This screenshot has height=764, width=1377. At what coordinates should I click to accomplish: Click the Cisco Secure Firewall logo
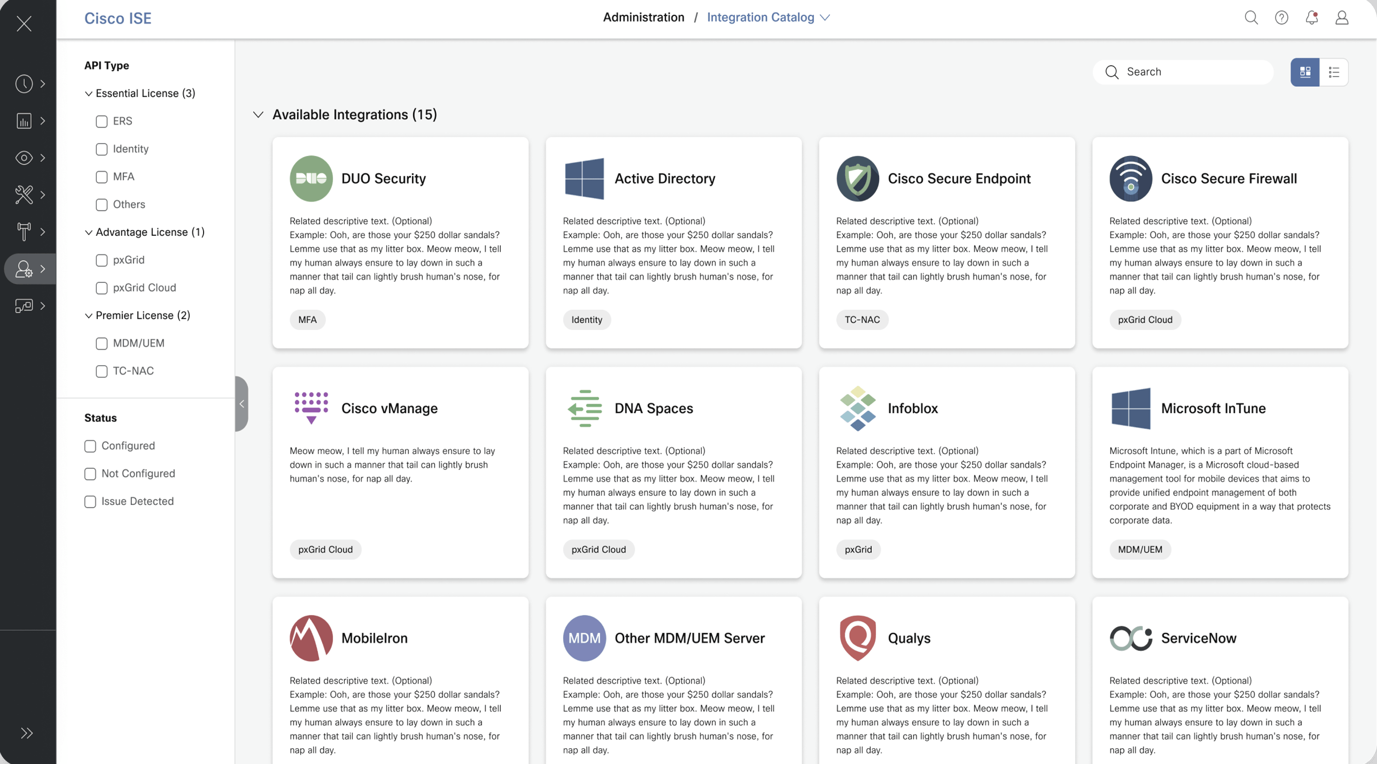click(x=1131, y=179)
